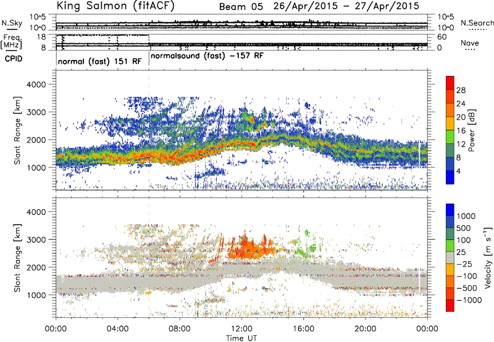Click the '60' Nave axis tick
The image size is (494, 342).
(x=442, y=37)
